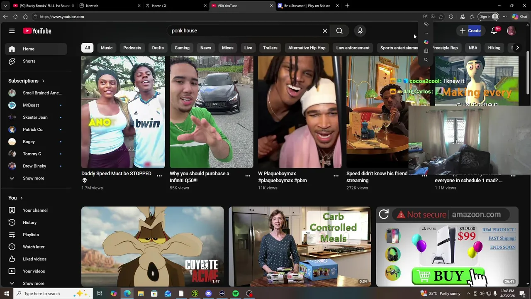Expand Subscriptions Show more

tap(36, 178)
